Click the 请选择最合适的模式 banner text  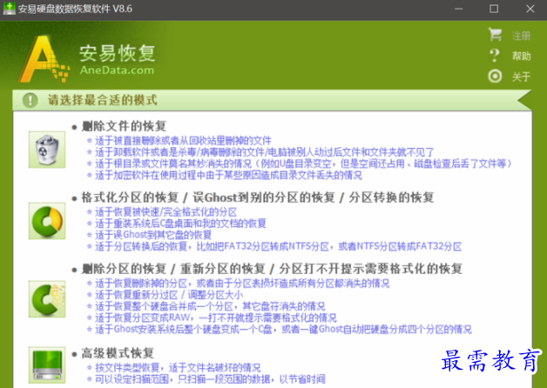102,100
